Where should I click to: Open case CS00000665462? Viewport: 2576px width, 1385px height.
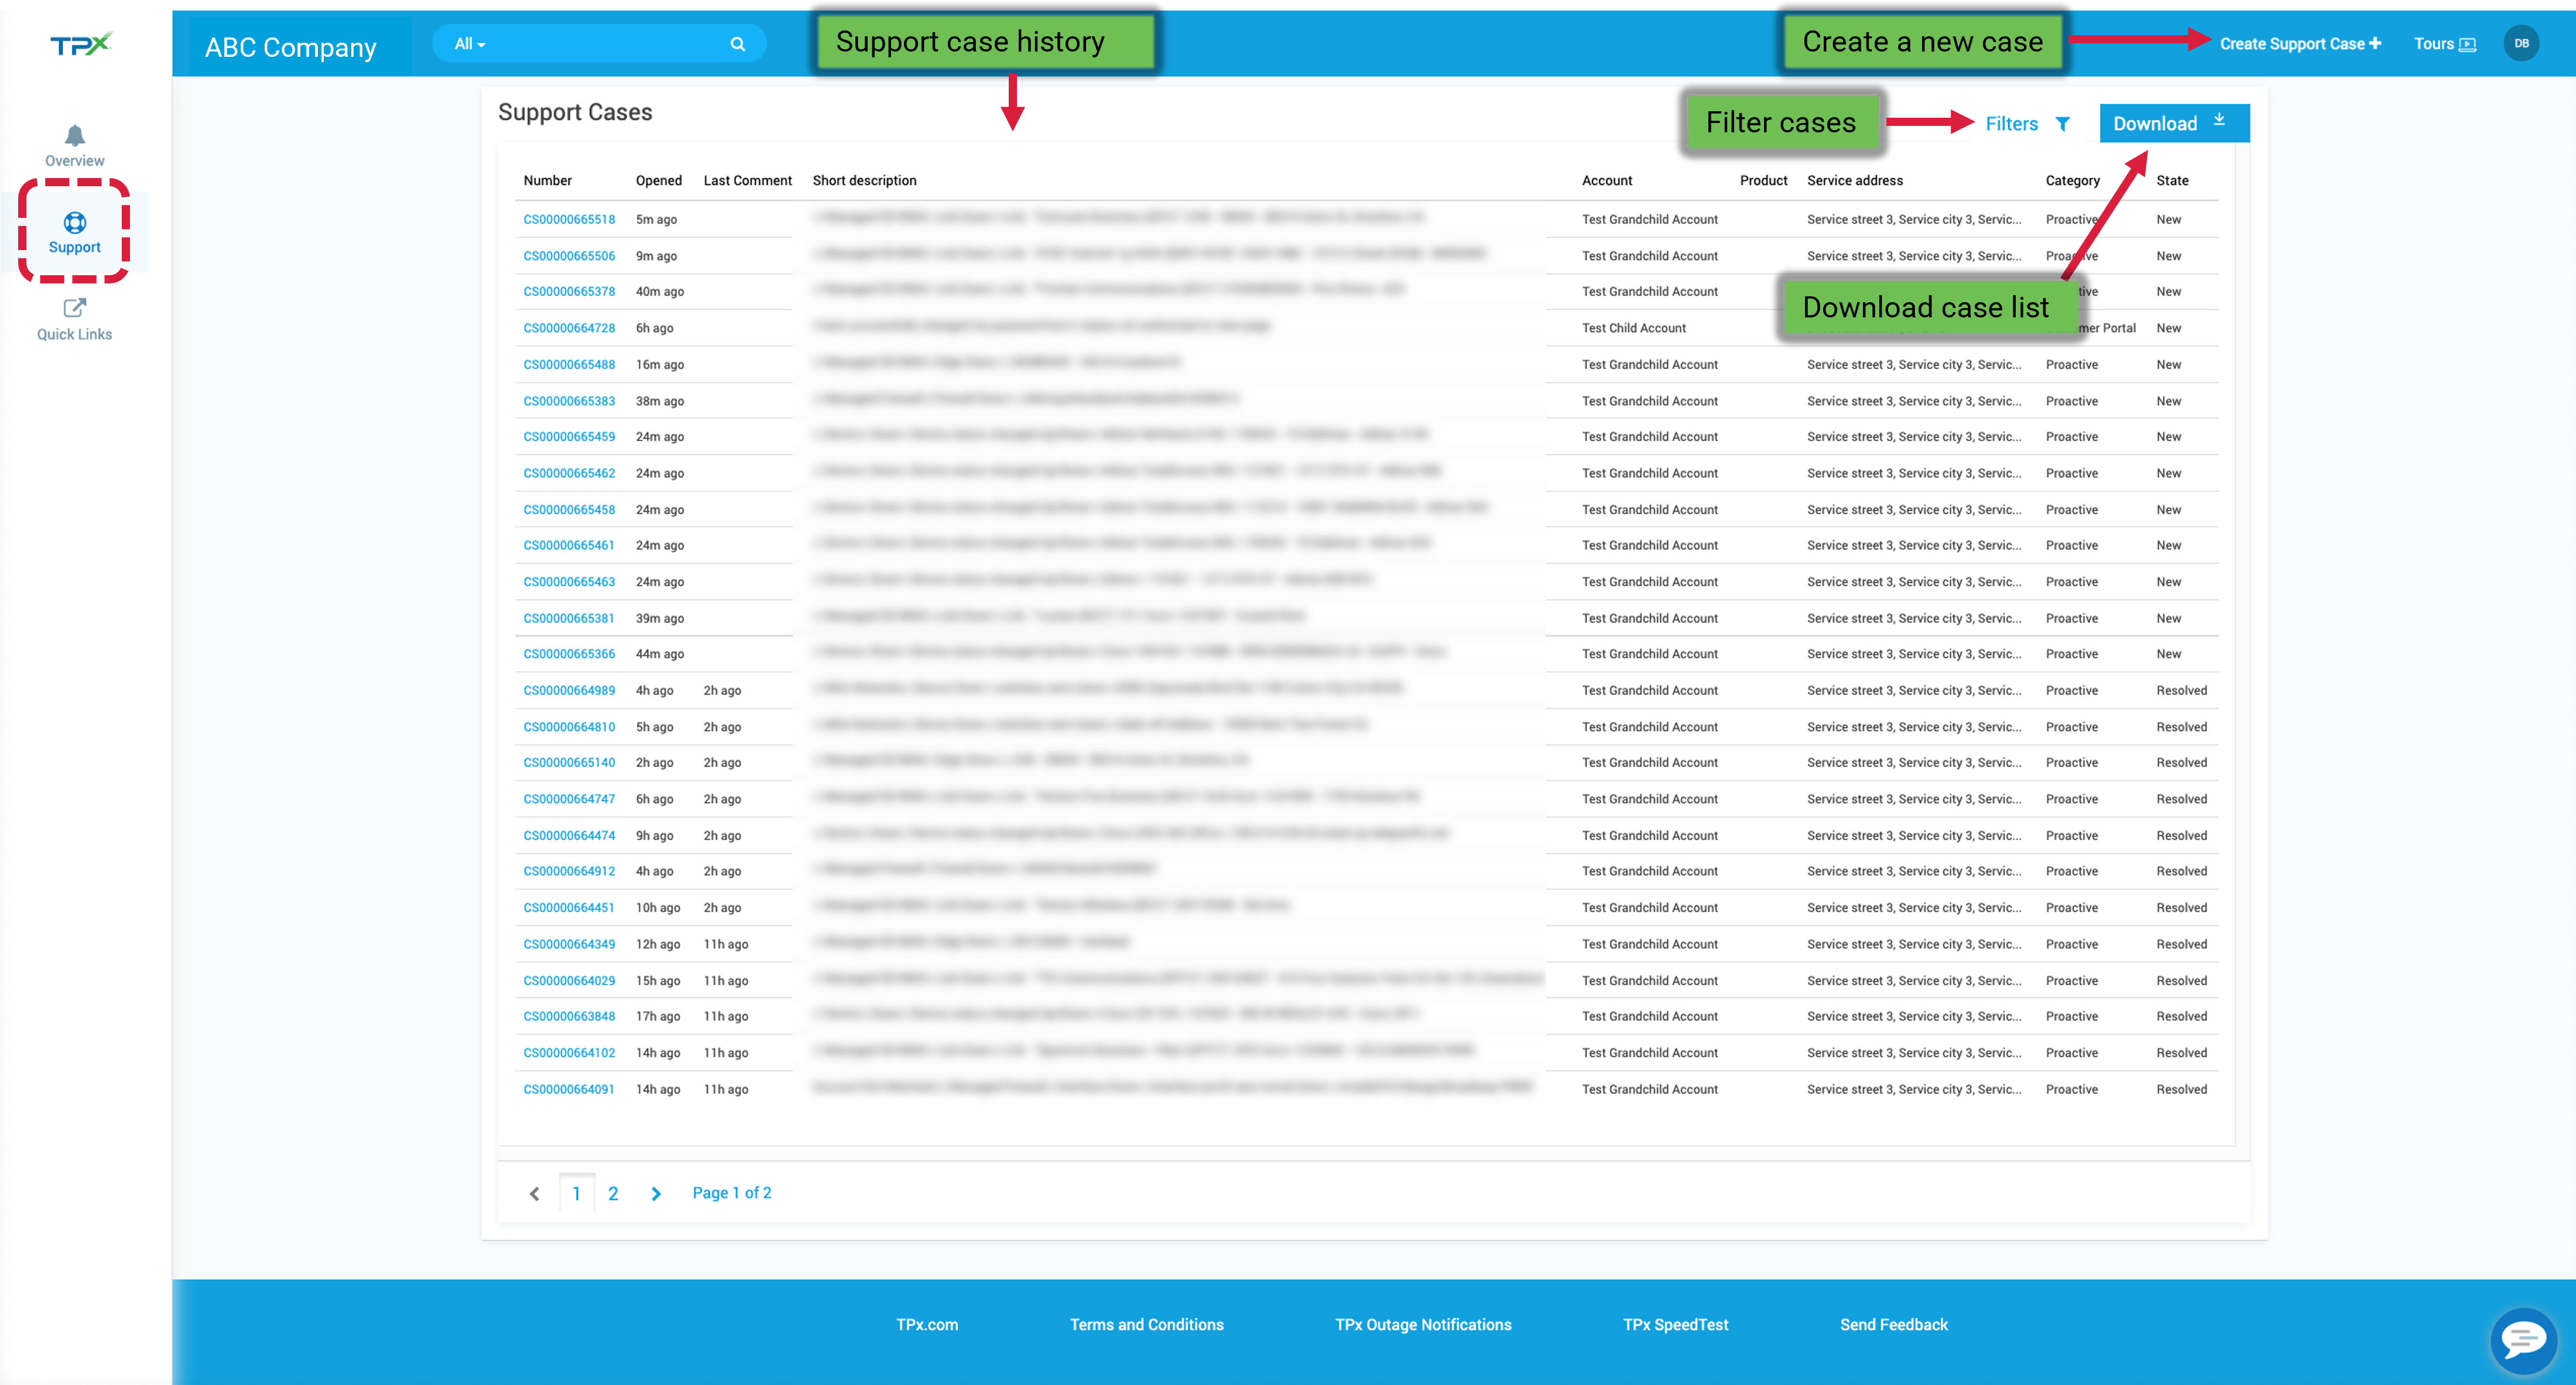pyautogui.click(x=569, y=473)
